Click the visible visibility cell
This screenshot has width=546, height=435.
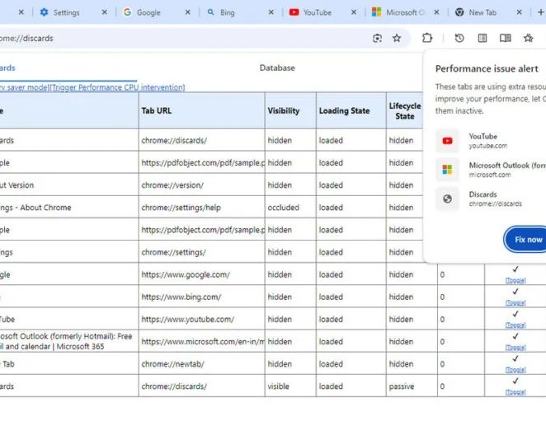tap(290, 386)
